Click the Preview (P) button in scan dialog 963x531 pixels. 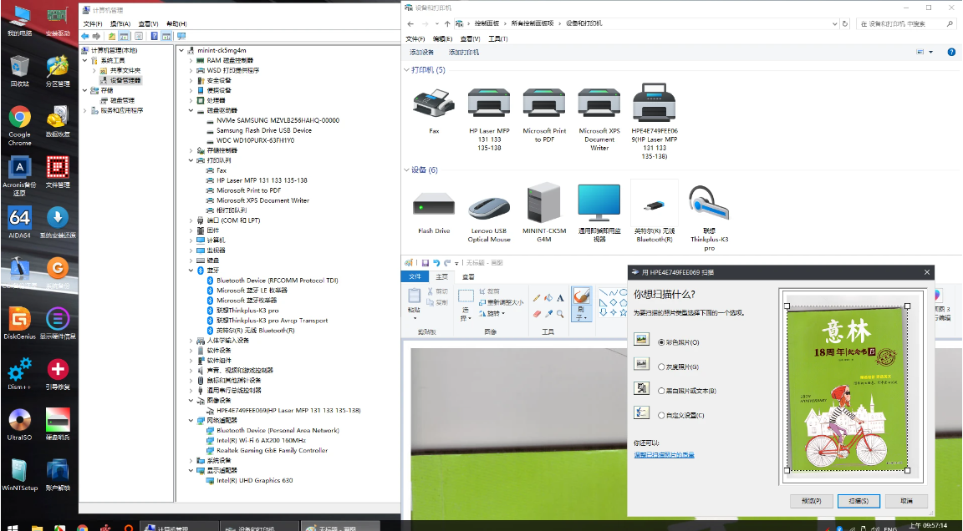point(811,501)
